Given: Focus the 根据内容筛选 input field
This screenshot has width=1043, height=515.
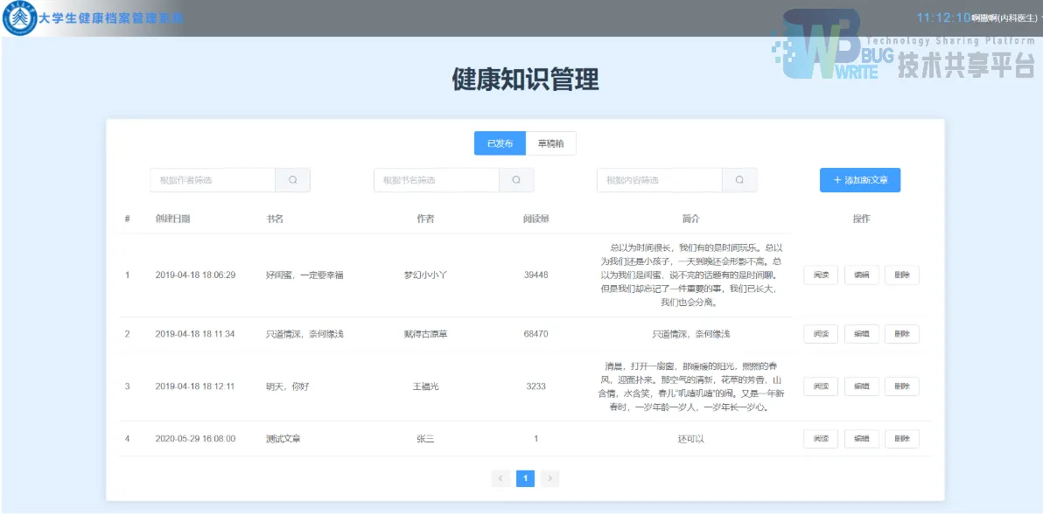Looking at the screenshot, I should [660, 180].
